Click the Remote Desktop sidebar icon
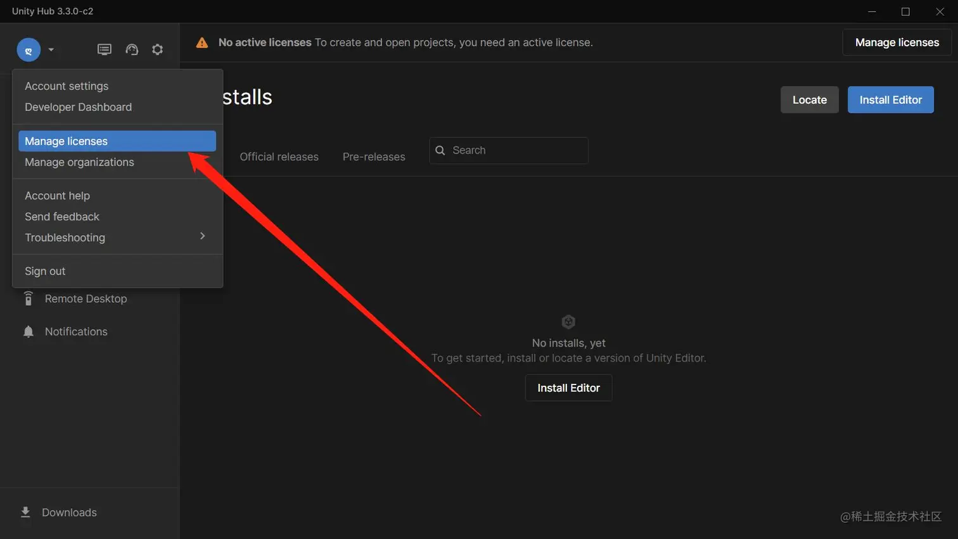 pos(28,298)
